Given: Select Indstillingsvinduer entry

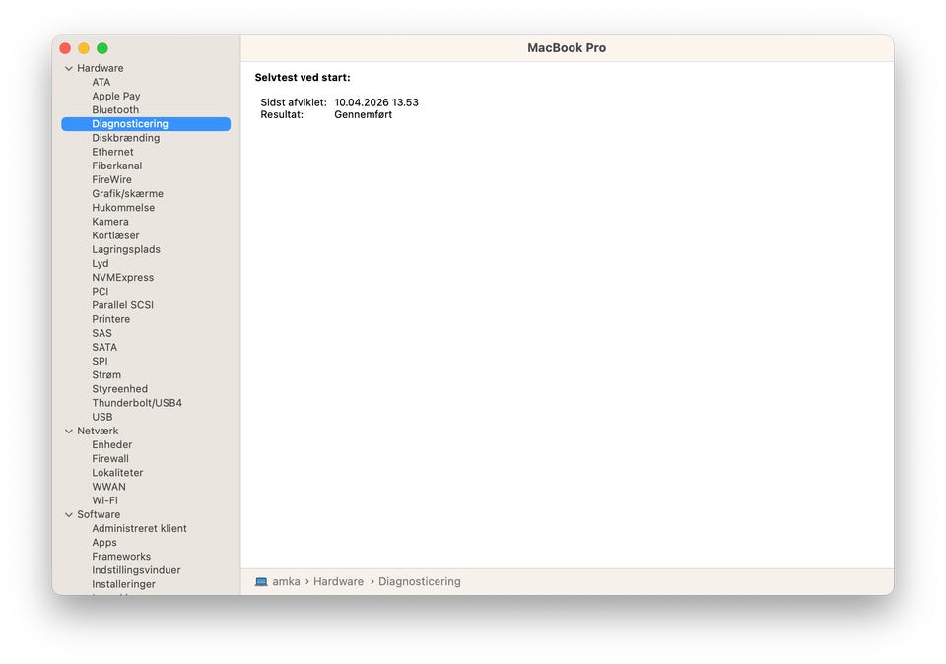Looking at the screenshot, I should [136, 570].
